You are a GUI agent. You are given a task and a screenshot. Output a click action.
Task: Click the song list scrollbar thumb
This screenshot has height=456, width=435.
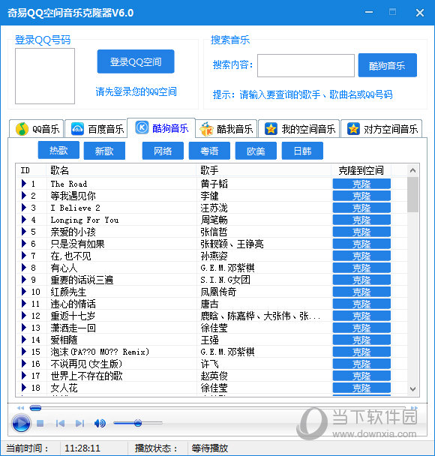click(x=413, y=194)
